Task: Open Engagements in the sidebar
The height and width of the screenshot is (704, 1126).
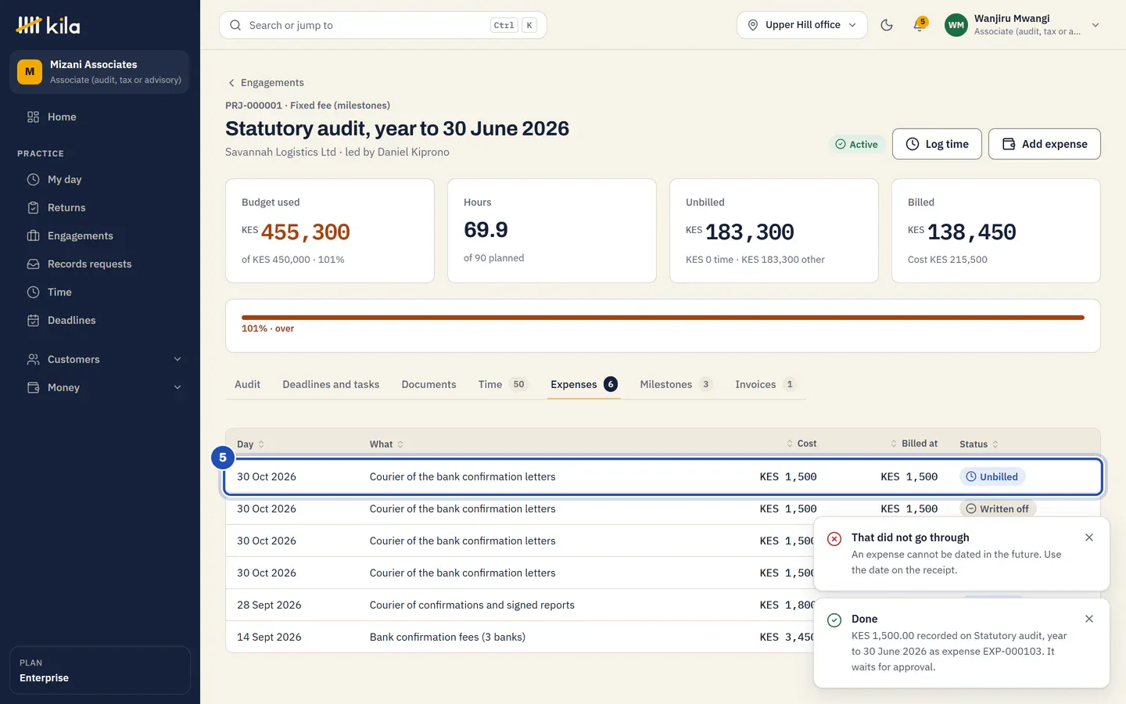Action: pos(100,235)
